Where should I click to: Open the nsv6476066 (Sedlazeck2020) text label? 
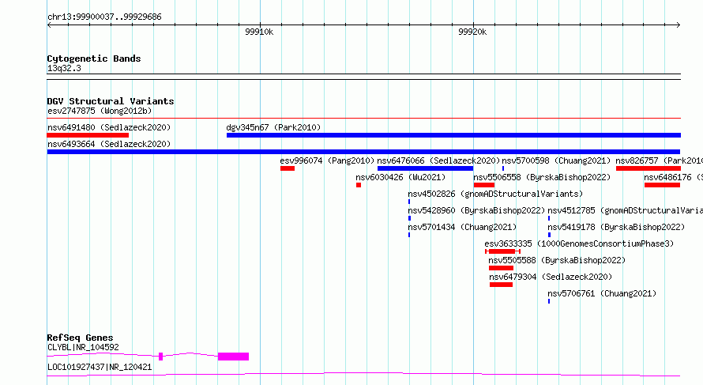(x=438, y=160)
